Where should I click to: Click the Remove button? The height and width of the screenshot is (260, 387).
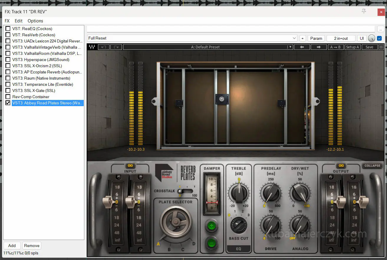[32, 246]
